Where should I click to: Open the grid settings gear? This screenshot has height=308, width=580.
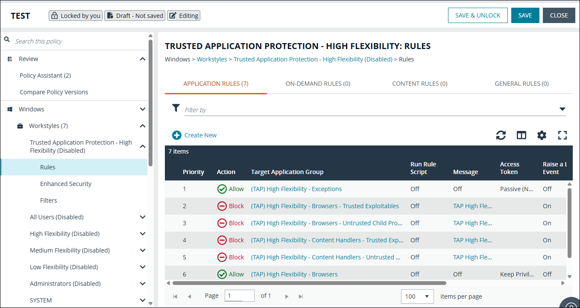pyautogui.click(x=542, y=135)
